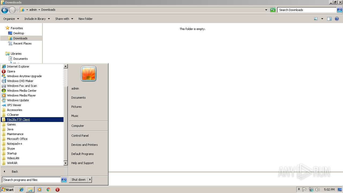Open the Shut down options arrow
Image resolution: width=343 pixels, height=193 pixels.
90,180
